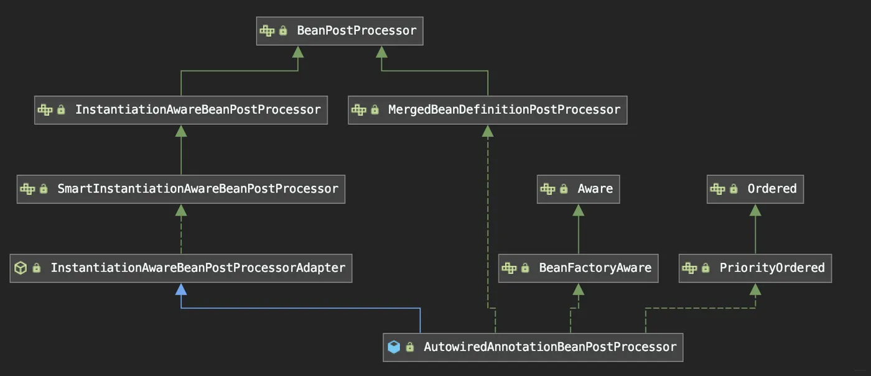Click the lock icon on InstantiationAwareBeanPostProcessor node
871x376 pixels.
click(61, 110)
